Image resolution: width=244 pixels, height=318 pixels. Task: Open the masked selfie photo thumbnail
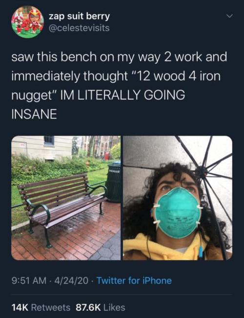(178, 198)
